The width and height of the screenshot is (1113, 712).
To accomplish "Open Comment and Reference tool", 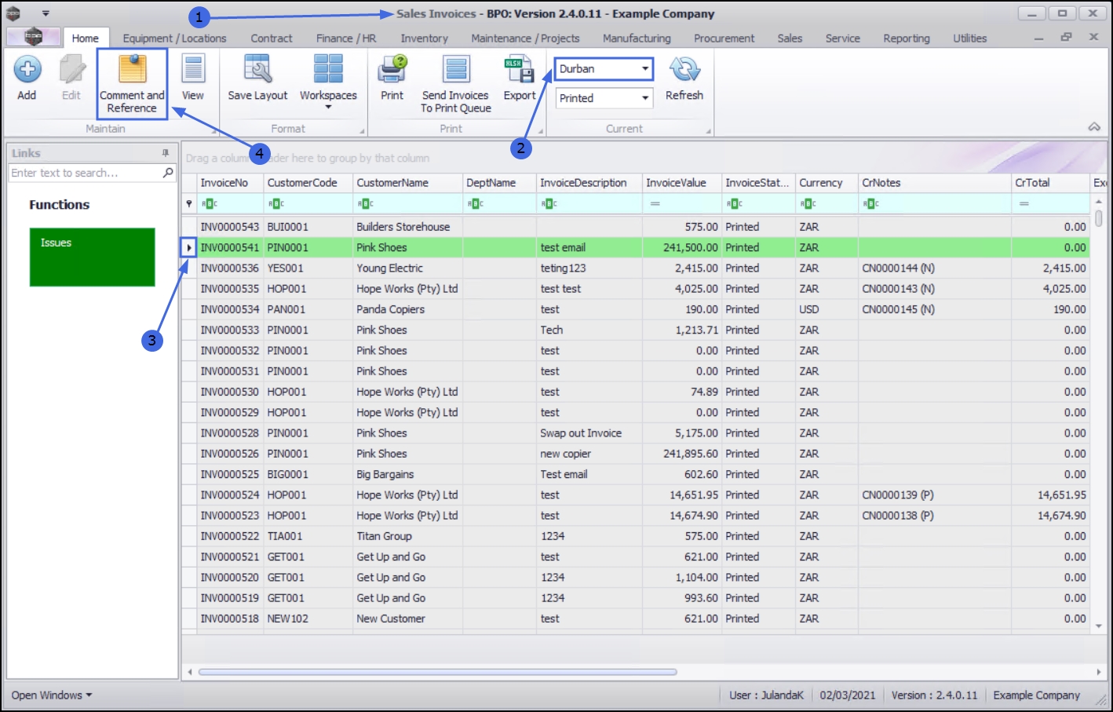I will (x=132, y=83).
